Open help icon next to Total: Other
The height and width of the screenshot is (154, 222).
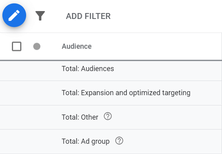point(108,116)
